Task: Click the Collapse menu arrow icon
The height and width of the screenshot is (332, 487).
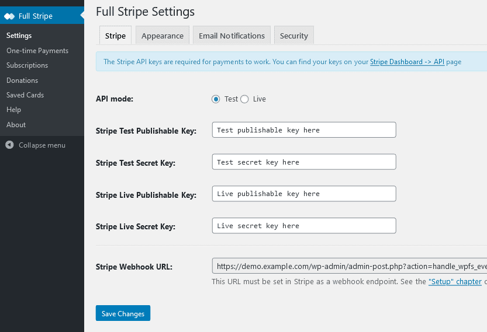Action: [x=9, y=145]
